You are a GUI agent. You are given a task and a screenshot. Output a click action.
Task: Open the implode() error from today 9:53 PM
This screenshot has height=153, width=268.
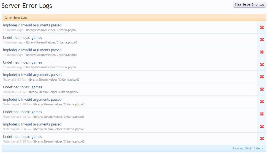click(x=32, y=75)
